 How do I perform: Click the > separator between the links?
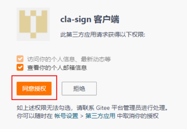(82, 116)
